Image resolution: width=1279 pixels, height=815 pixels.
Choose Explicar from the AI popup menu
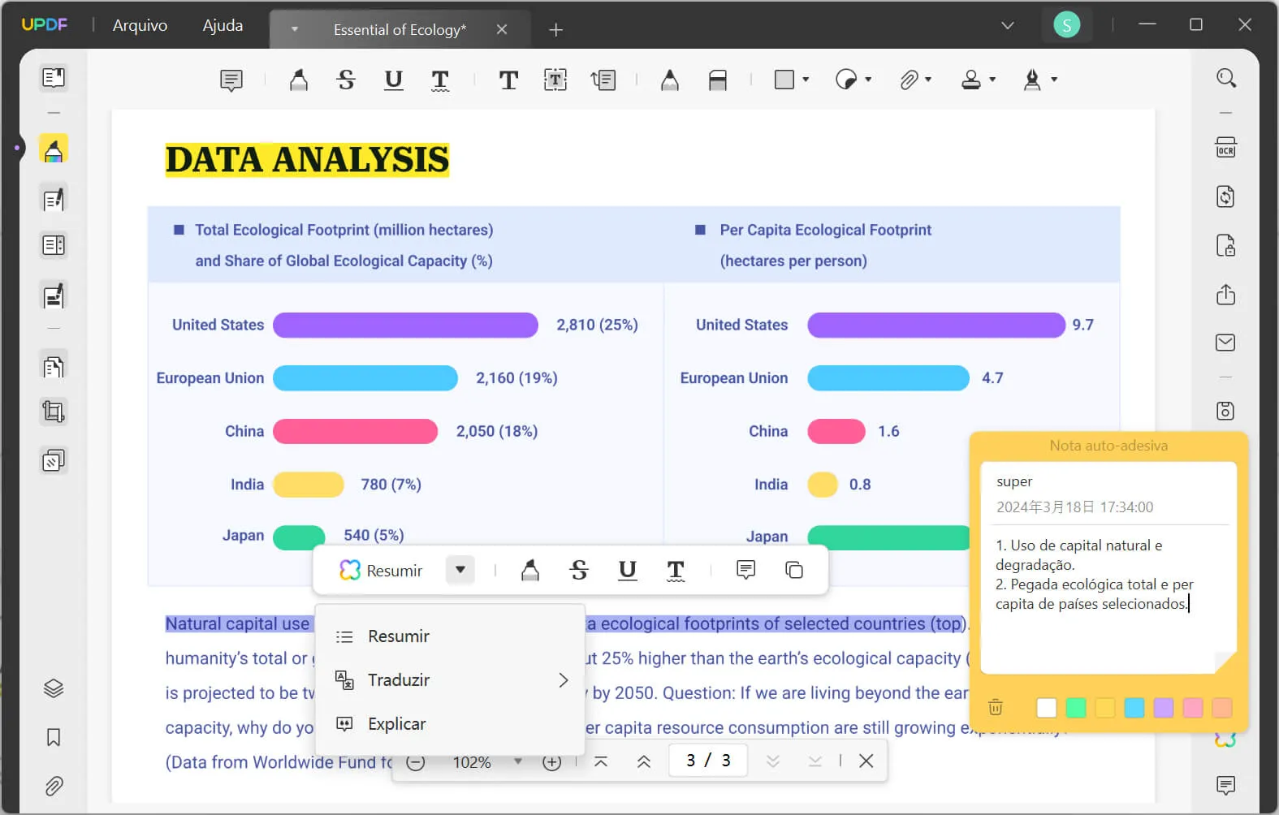(450, 724)
